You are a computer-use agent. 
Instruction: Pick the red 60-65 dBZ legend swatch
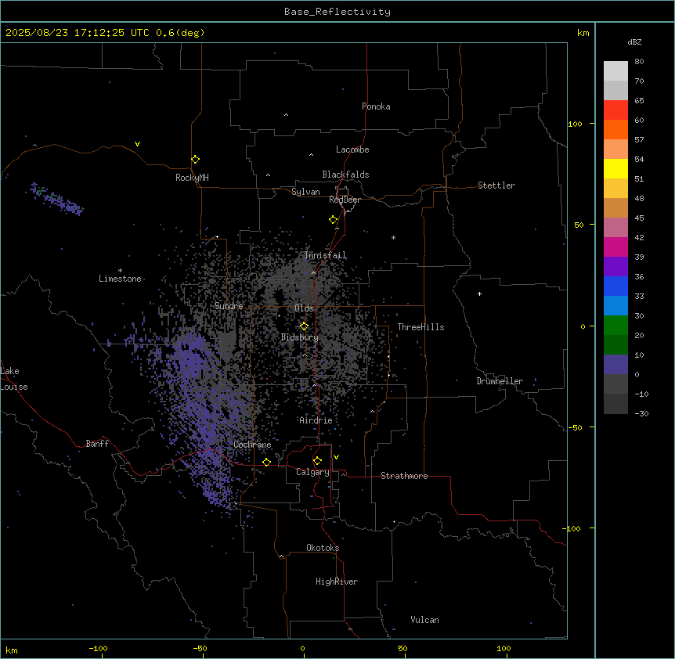[615, 110]
